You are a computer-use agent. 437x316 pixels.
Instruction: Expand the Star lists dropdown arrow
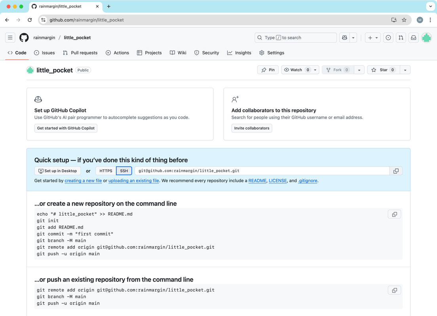[x=405, y=70]
